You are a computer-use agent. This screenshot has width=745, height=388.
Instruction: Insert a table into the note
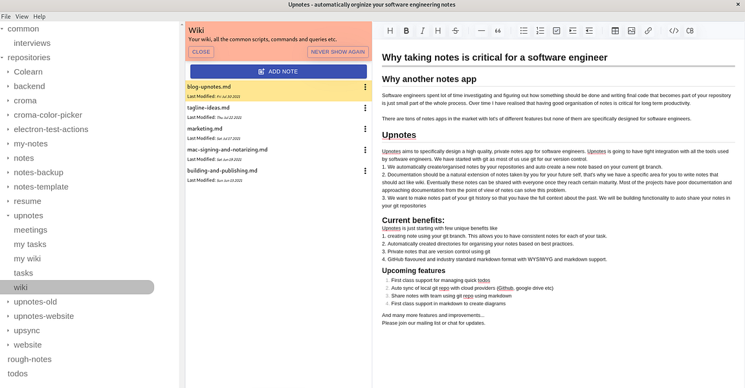(616, 31)
